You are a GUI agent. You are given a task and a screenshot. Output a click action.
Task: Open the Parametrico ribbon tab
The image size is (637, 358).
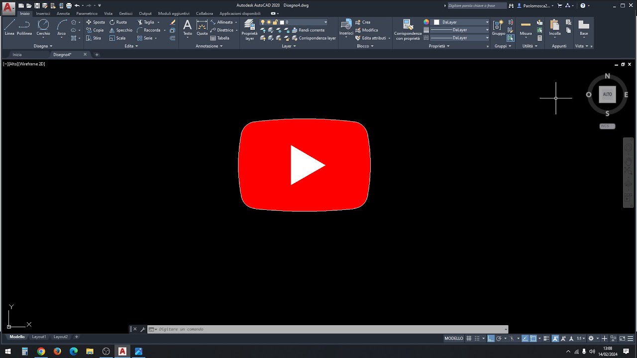87,13
